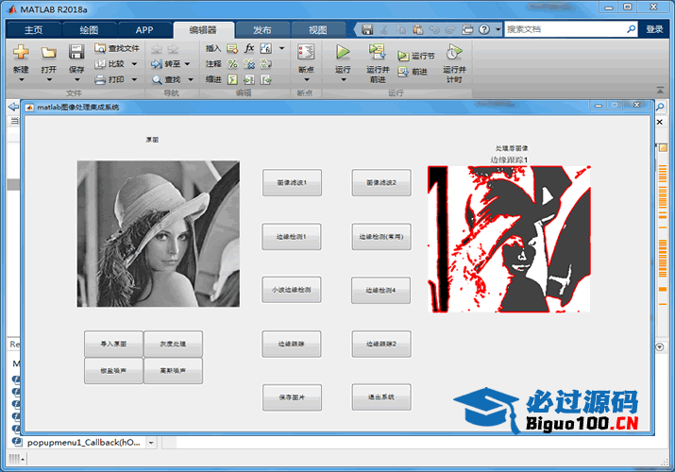
Task: Click the 运行并前进 (Run and Advance) icon
Action: coord(378,53)
